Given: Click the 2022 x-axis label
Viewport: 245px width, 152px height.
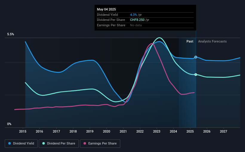Looking at the screenshot, I should click(140, 131).
